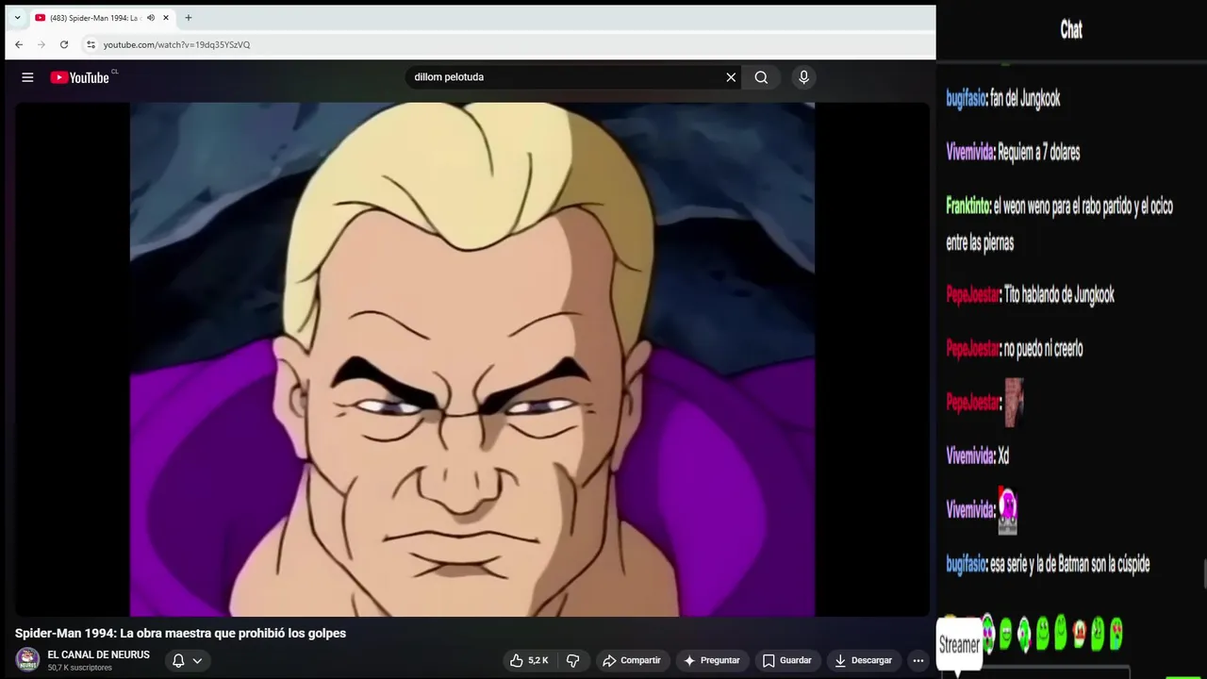Click Vivemivida's pink ghost emote

[1008, 510]
